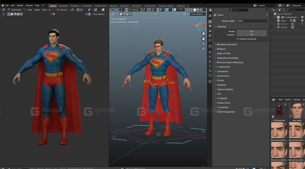Viewport: 305px width, 169px height.
Task: Expand CH.Superman collection in outliner
Action: [275, 17]
